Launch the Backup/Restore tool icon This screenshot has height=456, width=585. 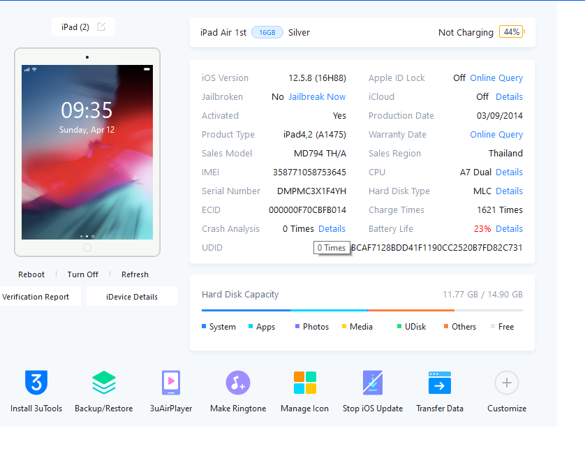(x=104, y=383)
